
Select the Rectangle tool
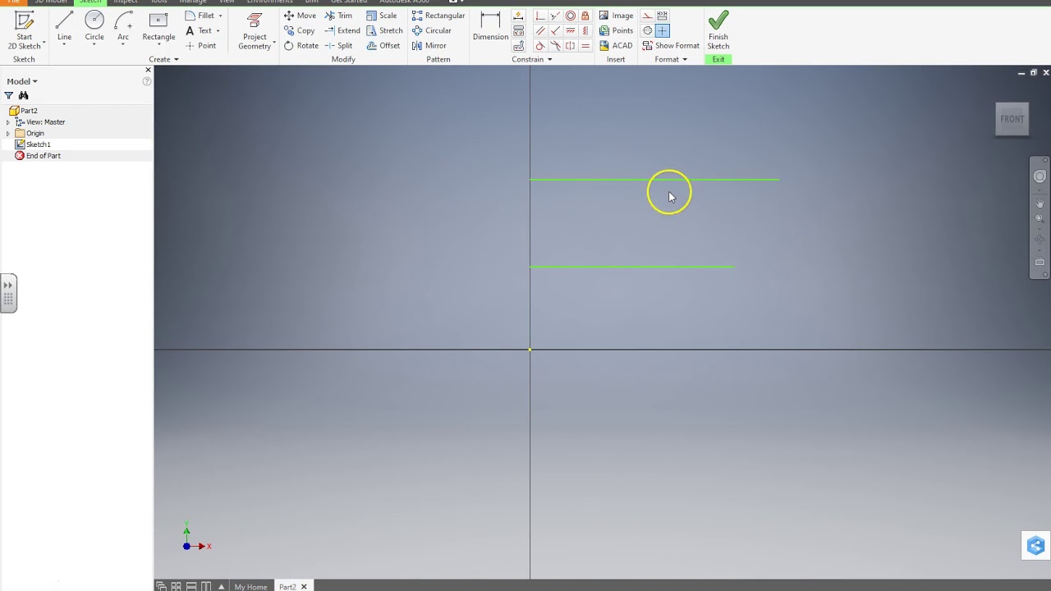coord(158,25)
